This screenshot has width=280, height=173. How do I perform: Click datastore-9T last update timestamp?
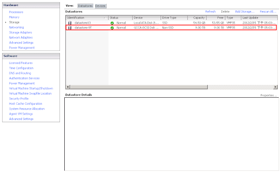point(259,28)
